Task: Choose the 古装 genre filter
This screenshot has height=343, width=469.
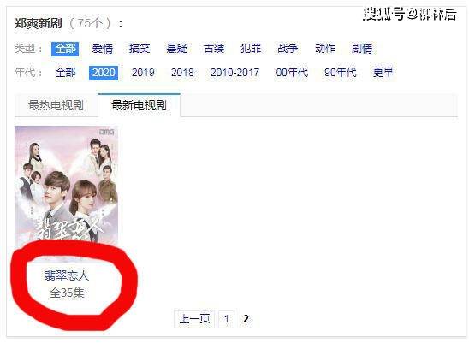Action: [x=214, y=49]
